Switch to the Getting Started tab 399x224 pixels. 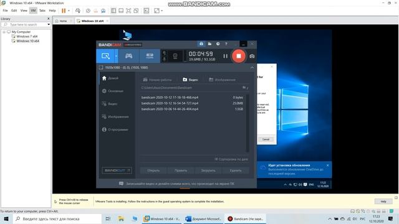click(157, 80)
